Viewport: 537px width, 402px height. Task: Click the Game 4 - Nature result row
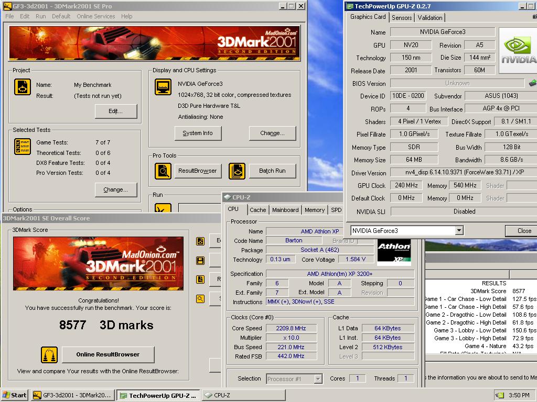[481, 346]
